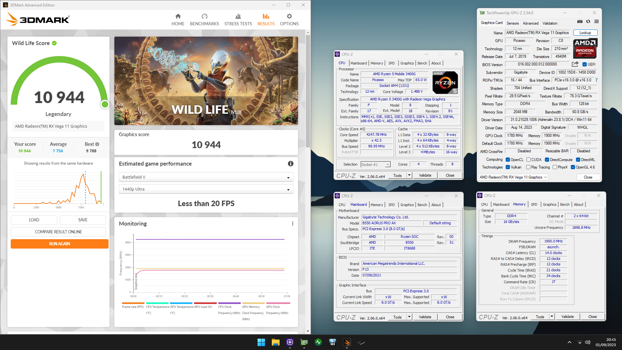This screenshot has height=350, width=622.
Task: Open the 3DMark taskbar icon
Action: point(347,342)
